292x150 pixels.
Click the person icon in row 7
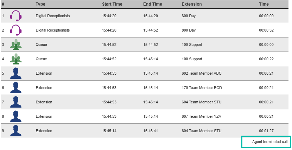[x=16, y=102]
